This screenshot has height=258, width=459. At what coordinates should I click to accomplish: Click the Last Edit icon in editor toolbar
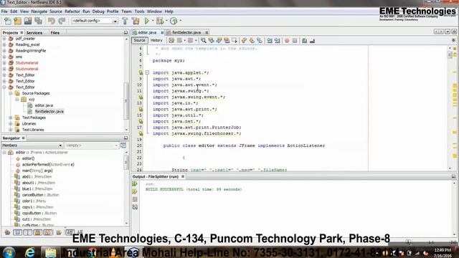click(171, 41)
